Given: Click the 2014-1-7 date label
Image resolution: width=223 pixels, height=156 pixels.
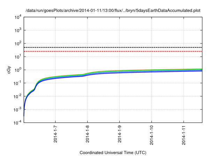Looking at the screenshot, I should (x=55, y=134).
